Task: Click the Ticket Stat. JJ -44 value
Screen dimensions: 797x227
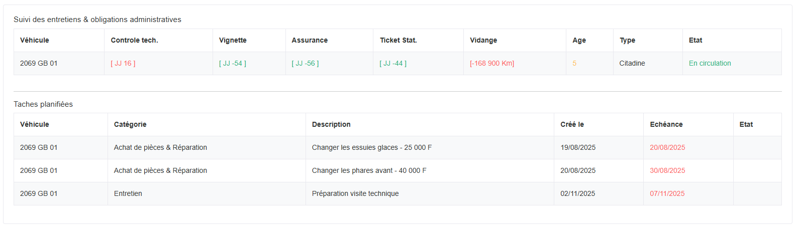Action: click(393, 64)
